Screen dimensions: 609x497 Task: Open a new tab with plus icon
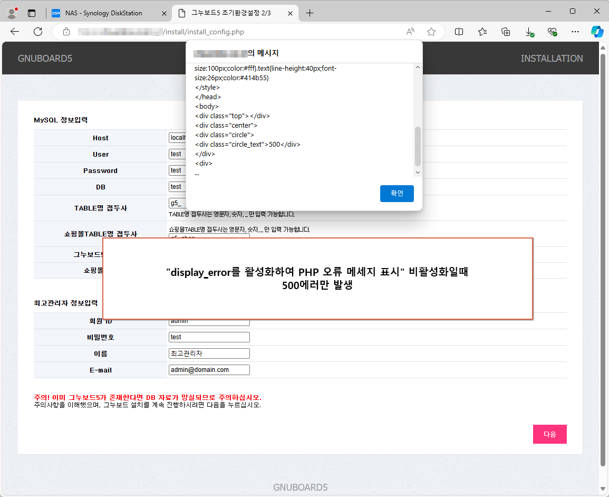click(310, 13)
